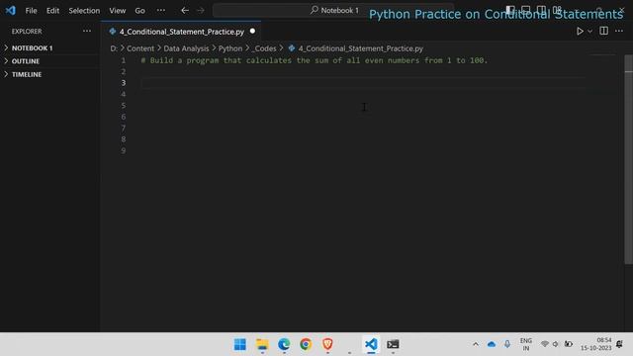Run the Python file
Viewport: 633px width, 356px height.
tap(580, 31)
